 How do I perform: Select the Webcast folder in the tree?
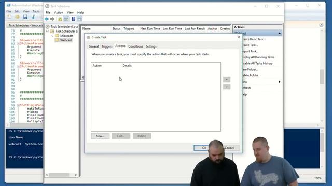click(x=66, y=40)
